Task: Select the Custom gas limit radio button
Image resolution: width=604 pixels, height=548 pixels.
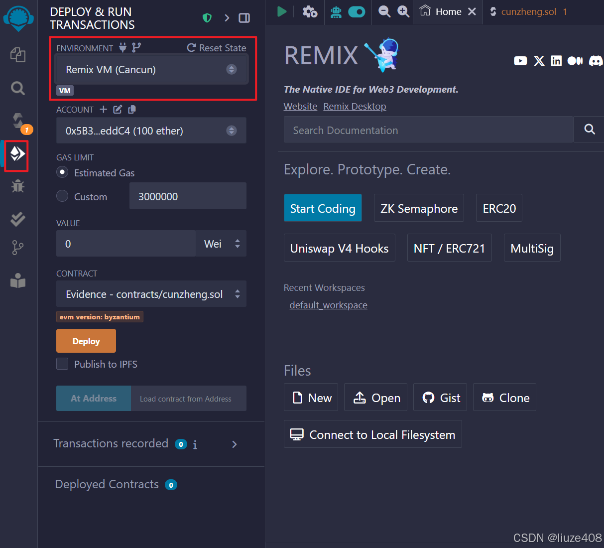Action: [x=62, y=196]
